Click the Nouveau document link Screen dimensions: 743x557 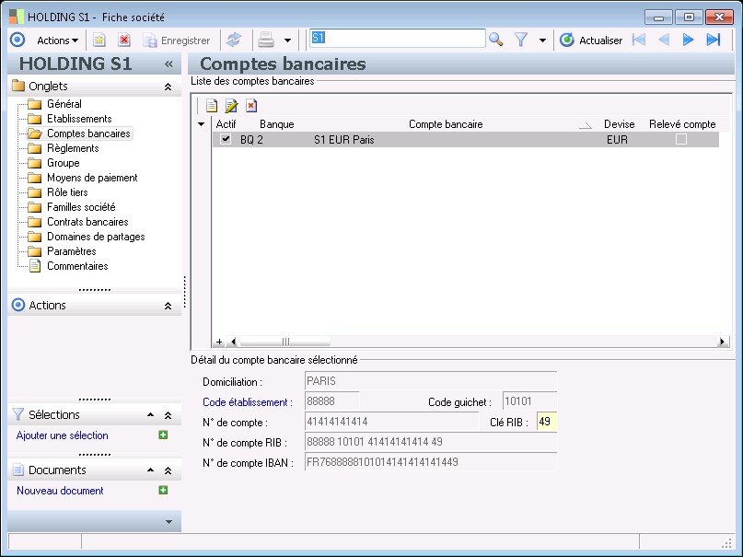(60, 491)
